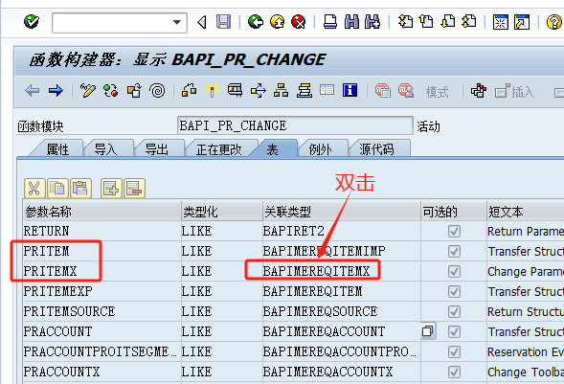564x384 pixels.
Task: Click the 模式 button in toolbar
Action: [x=437, y=92]
